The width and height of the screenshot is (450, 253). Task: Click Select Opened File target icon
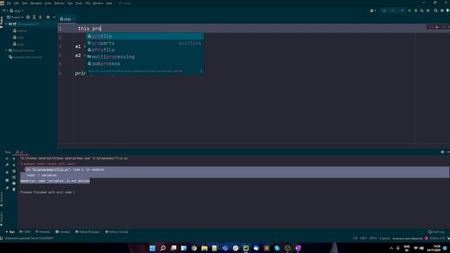28,17
